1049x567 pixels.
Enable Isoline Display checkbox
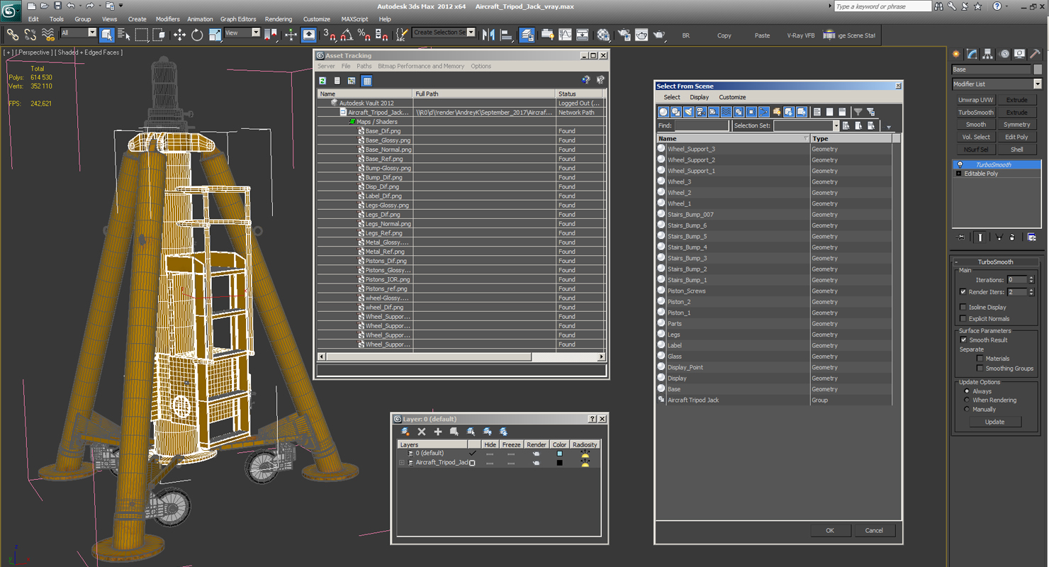click(x=963, y=307)
